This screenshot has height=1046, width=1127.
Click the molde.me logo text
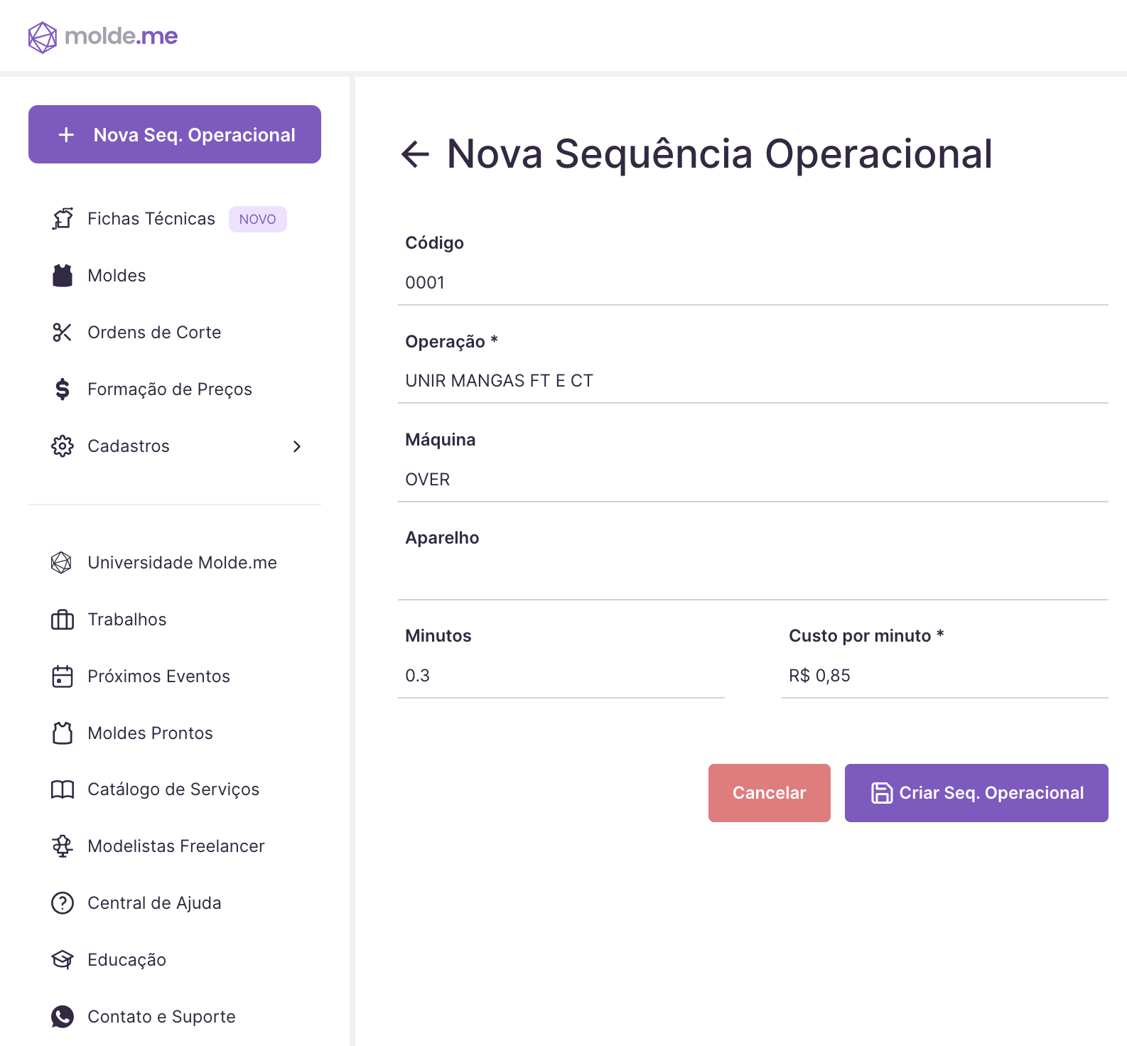122,36
